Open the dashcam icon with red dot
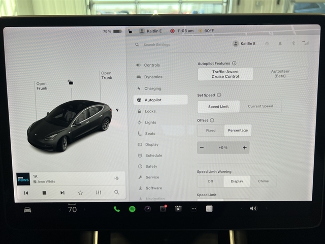The height and width of the screenshot is (244, 325). [x=163, y=209]
